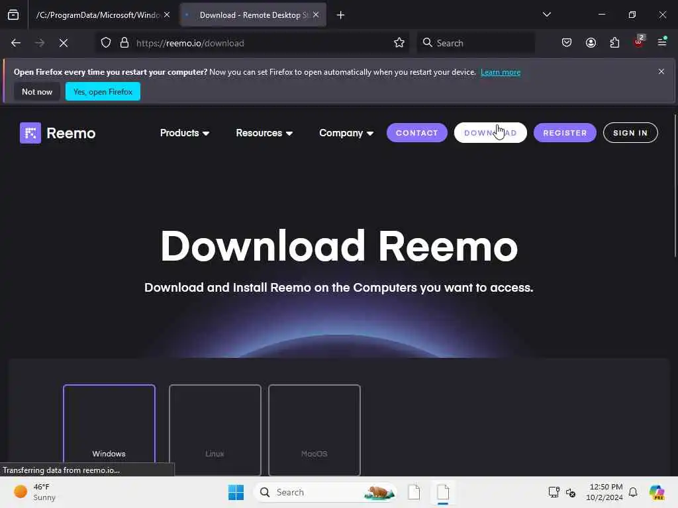Launch Copilot preview taskbar icon
The height and width of the screenshot is (508, 678).
(656, 492)
